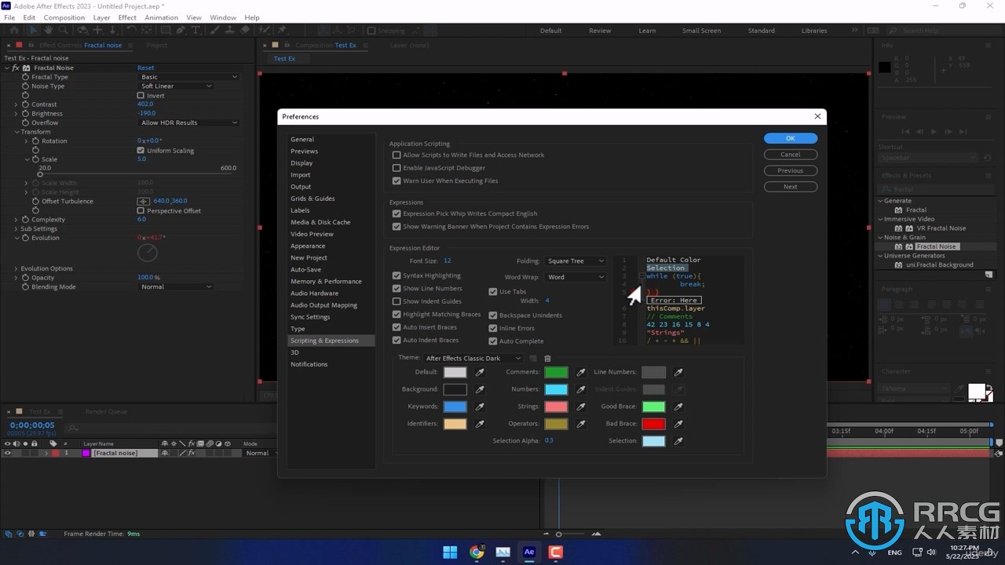Switch to the Learn workspace

647,31
